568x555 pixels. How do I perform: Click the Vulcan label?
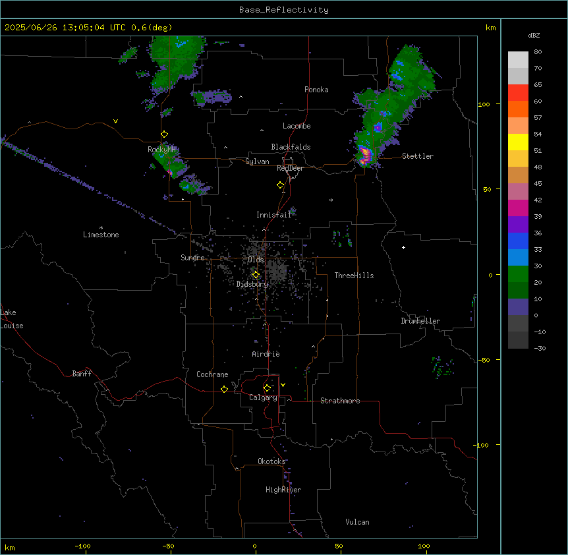point(357,522)
